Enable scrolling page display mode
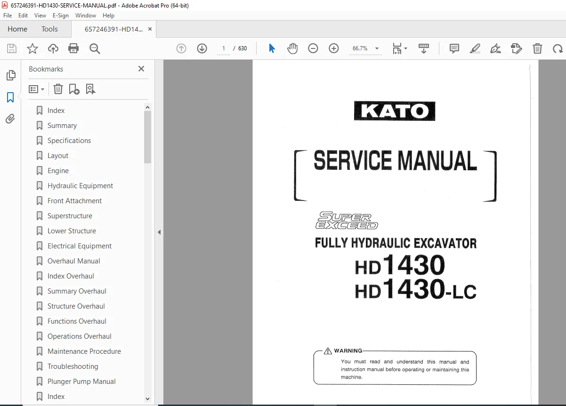The image size is (566, 406). click(424, 48)
